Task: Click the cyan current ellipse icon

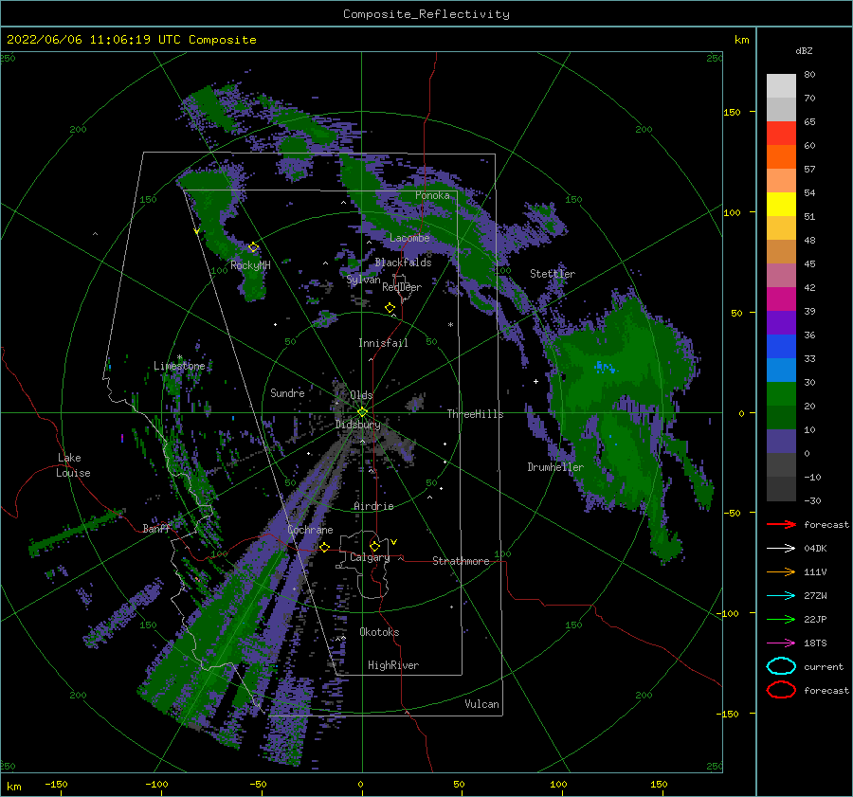Action: tap(781, 666)
